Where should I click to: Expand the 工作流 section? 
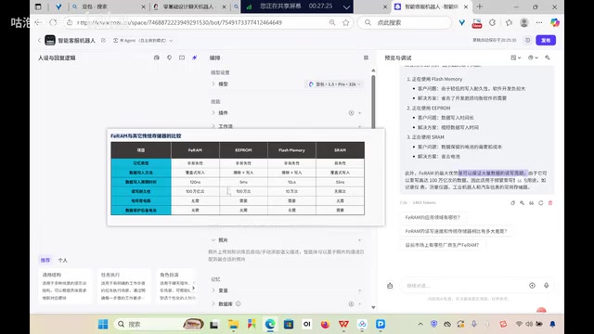[213, 126]
